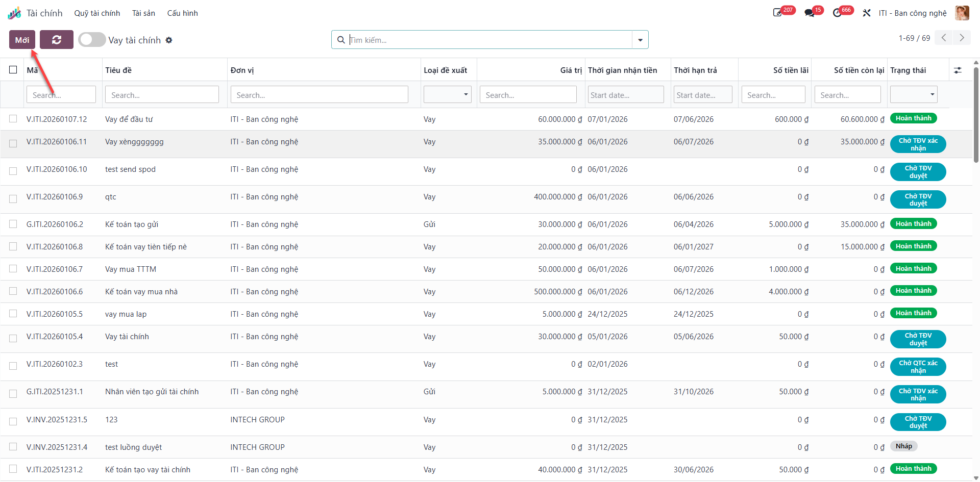Tick checkbox for V.ITI.20260107.12
The height and width of the screenshot is (482, 980).
click(x=13, y=119)
